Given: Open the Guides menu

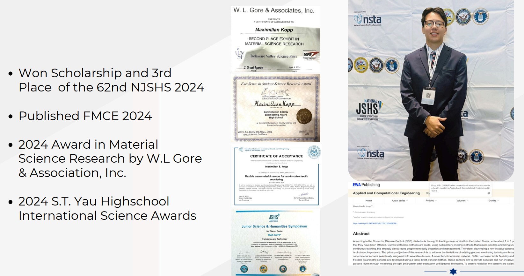Looking at the screenshot, I should 493,201.
